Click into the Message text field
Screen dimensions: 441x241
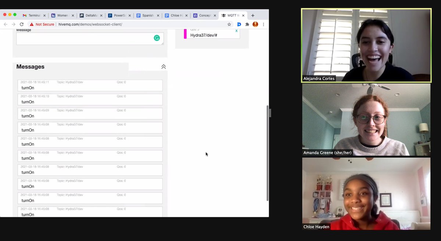90,39
